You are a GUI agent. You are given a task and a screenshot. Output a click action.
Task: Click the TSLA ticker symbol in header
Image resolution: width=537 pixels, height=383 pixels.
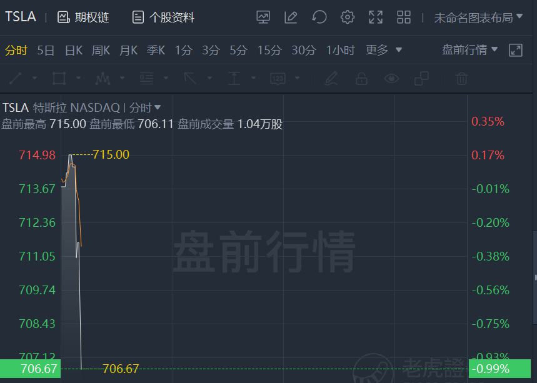[21, 17]
